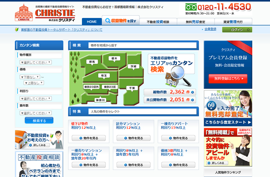Open the 会員登録 link
The width and height of the screenshot is (270, 177).
coord(210,29)
